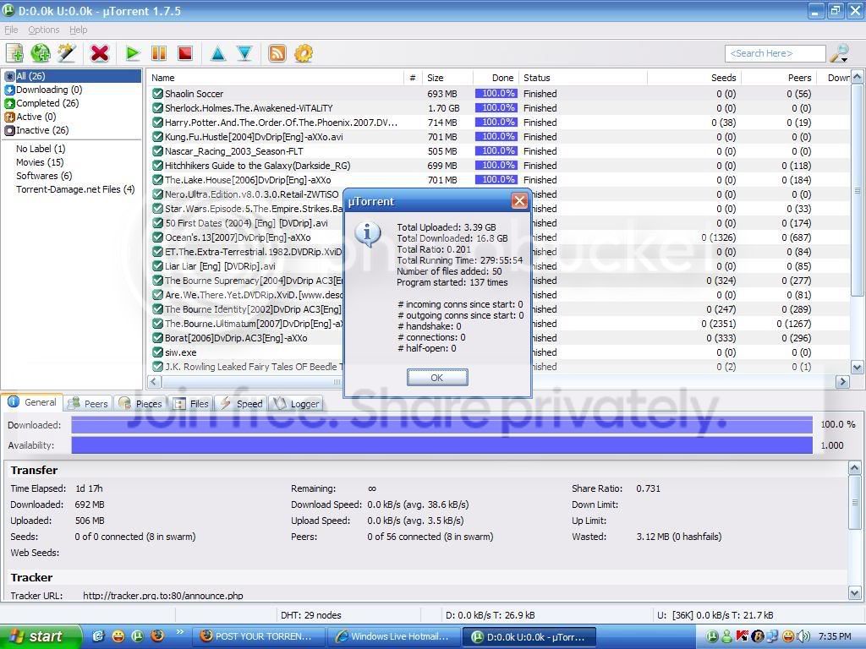The width and height of the screenshot is (866, 649).
Task: Sort torrents by Peers column header
Action: point(778,78)
